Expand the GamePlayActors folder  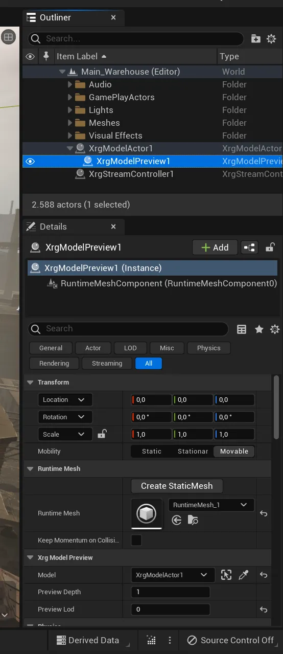[70, 97]
